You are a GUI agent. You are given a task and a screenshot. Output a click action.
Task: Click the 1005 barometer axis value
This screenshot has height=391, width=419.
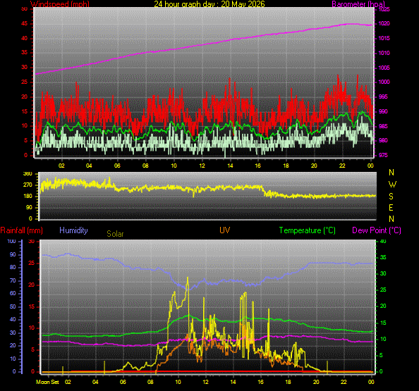click(x=384, y=68)
